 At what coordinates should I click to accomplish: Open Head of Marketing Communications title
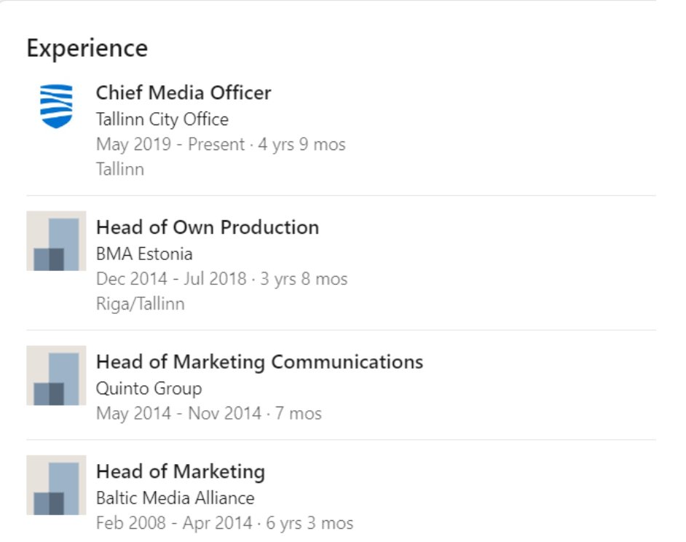click(259, 361)
